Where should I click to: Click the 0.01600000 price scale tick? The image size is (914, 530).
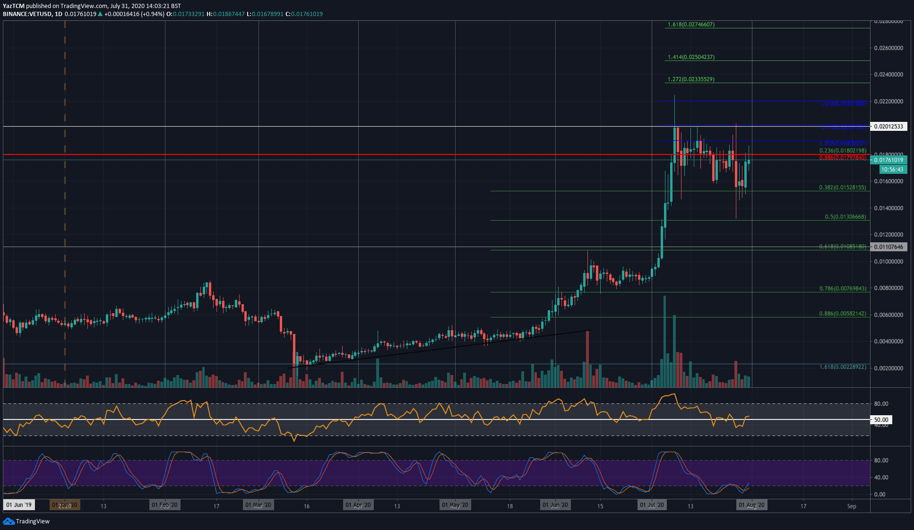click(x=888, y=181)
